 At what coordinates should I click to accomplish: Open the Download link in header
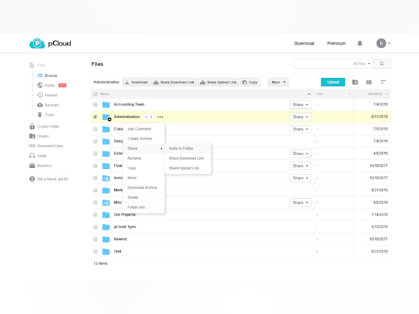tap(304, 43)
